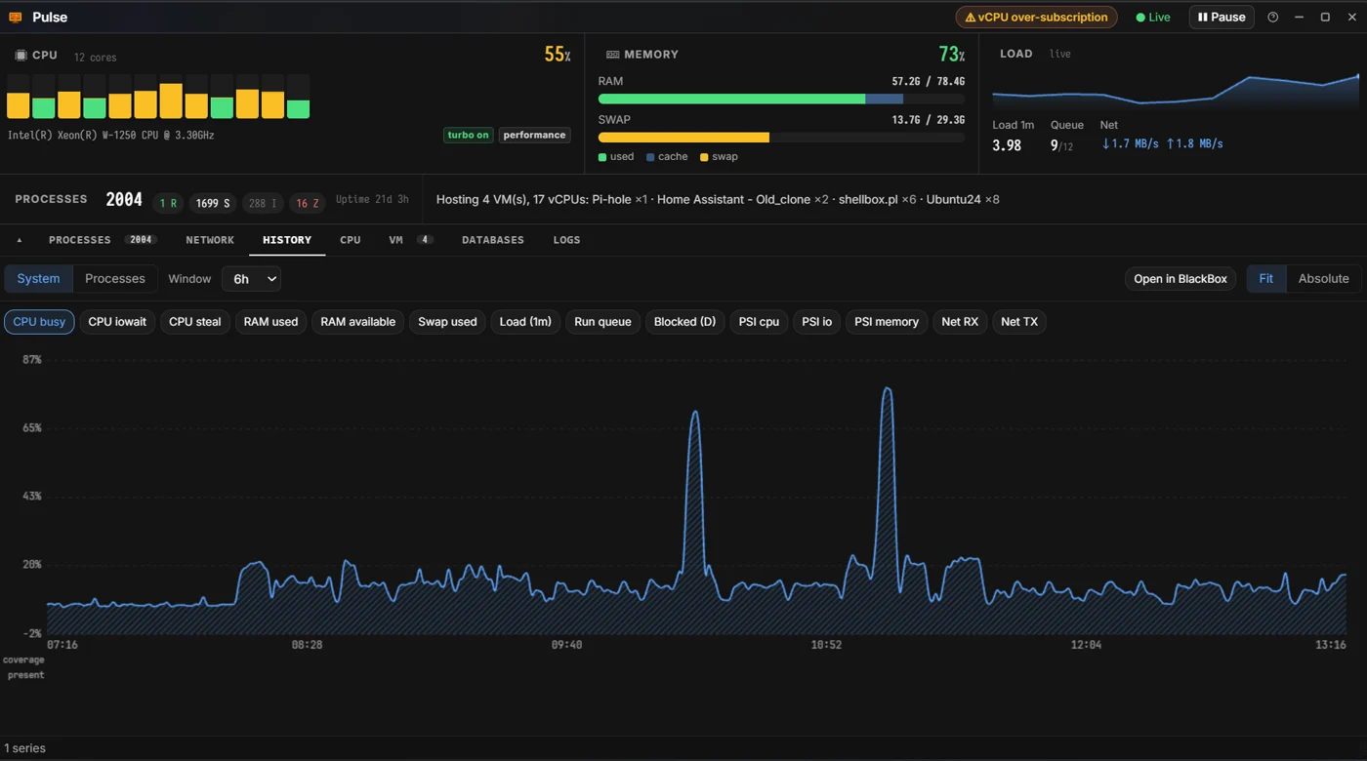Click the RAM usage bar

tap(781, 100)
